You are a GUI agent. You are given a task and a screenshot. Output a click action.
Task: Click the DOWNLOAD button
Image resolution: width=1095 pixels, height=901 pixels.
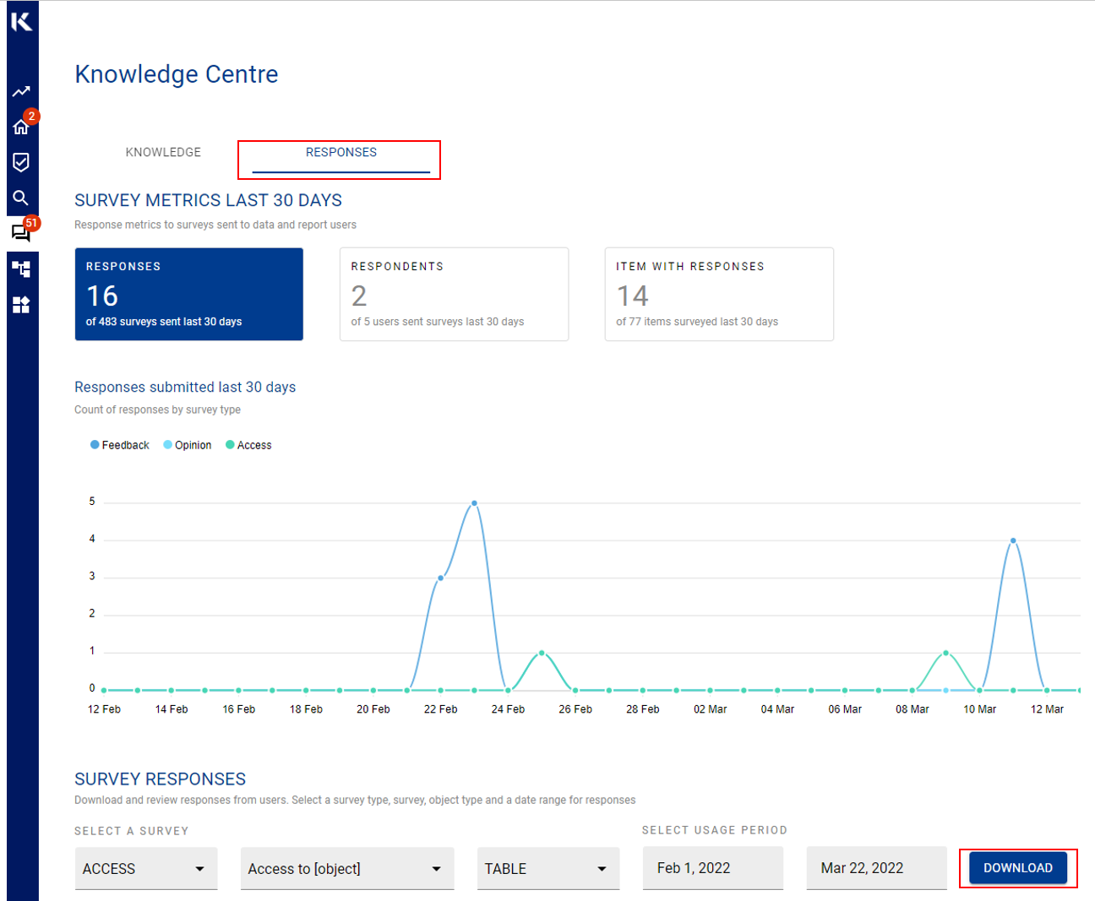(1017, 868)
